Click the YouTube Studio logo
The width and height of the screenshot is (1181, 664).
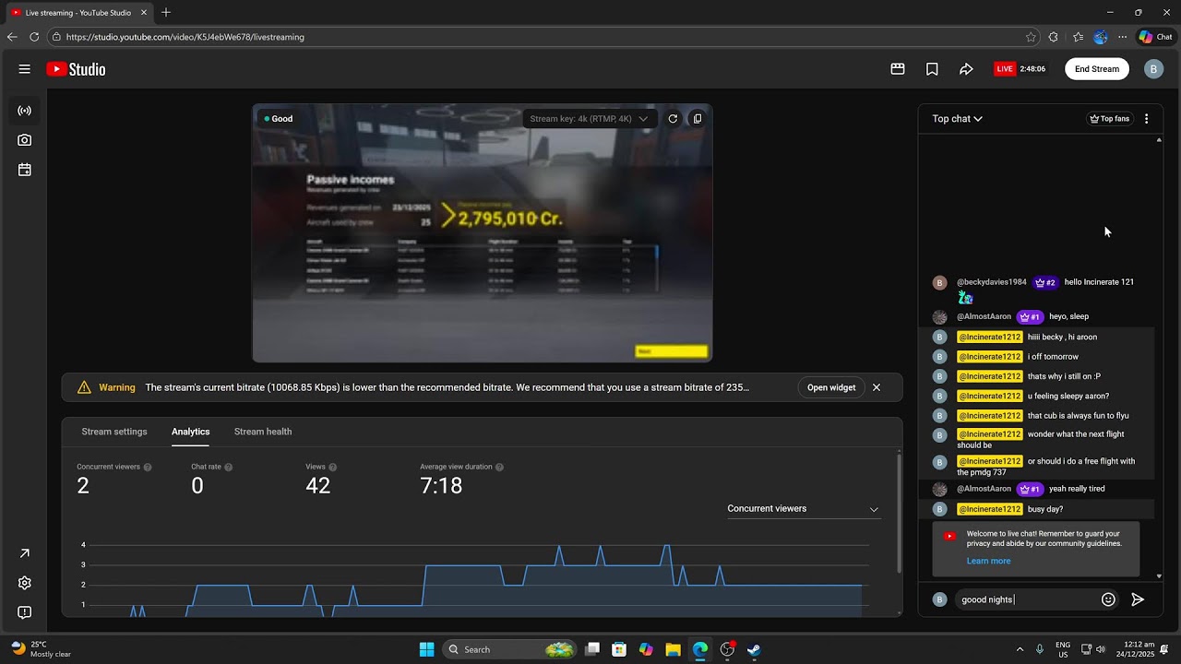[x=76, y=69]
